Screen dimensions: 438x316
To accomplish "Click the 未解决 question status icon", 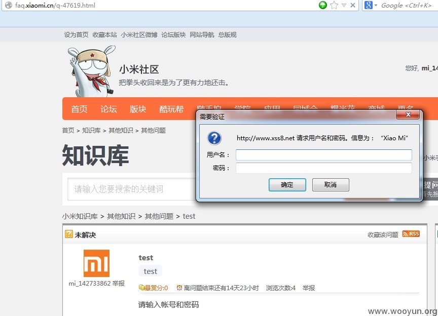I will 69,234.
